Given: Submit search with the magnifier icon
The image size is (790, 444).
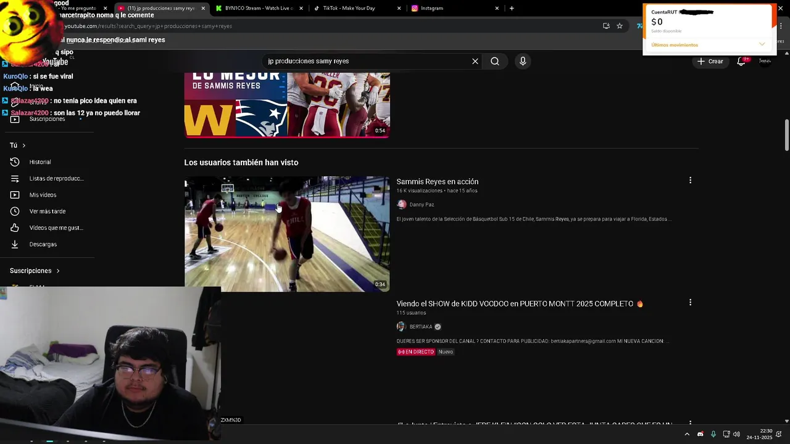Looking at the screenshot, I should [495, 61].
